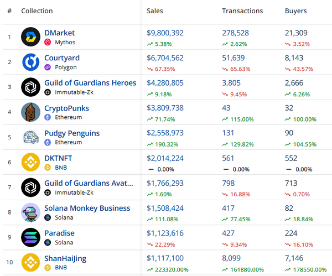This screenshot has width=332, height=276.
Task: Open the Guild of Guardians Heroes logo
Action: pos(30,87)
